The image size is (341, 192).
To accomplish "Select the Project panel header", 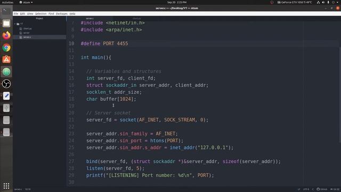I will 39,19.
